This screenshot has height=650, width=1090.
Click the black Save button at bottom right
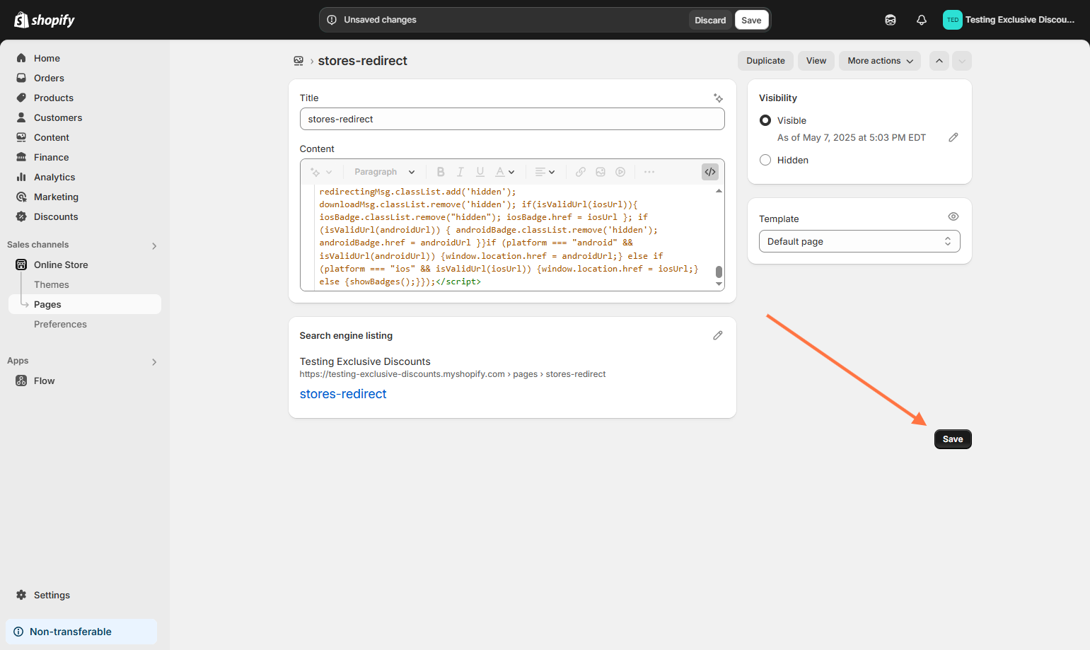[953, 439]
